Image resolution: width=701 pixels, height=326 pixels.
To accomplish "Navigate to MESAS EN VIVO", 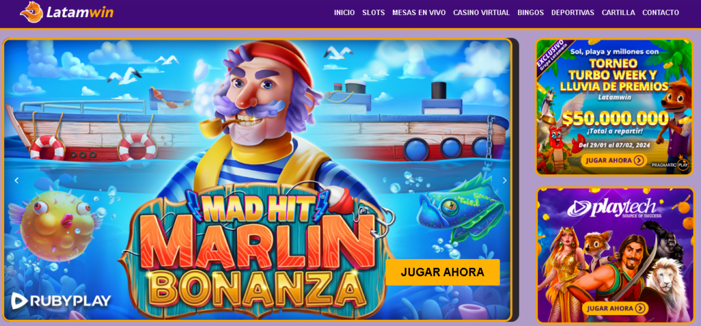I will click(419, 12).
